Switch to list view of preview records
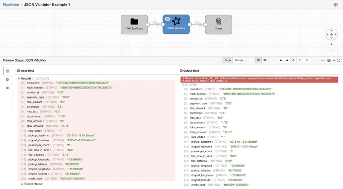The image size is (343, 189). tap(258, 60)
